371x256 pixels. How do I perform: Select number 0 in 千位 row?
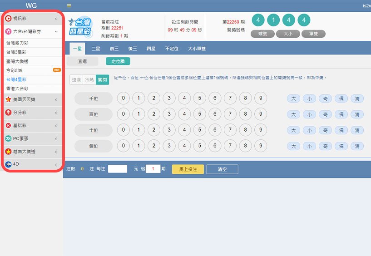coord(123,98)
